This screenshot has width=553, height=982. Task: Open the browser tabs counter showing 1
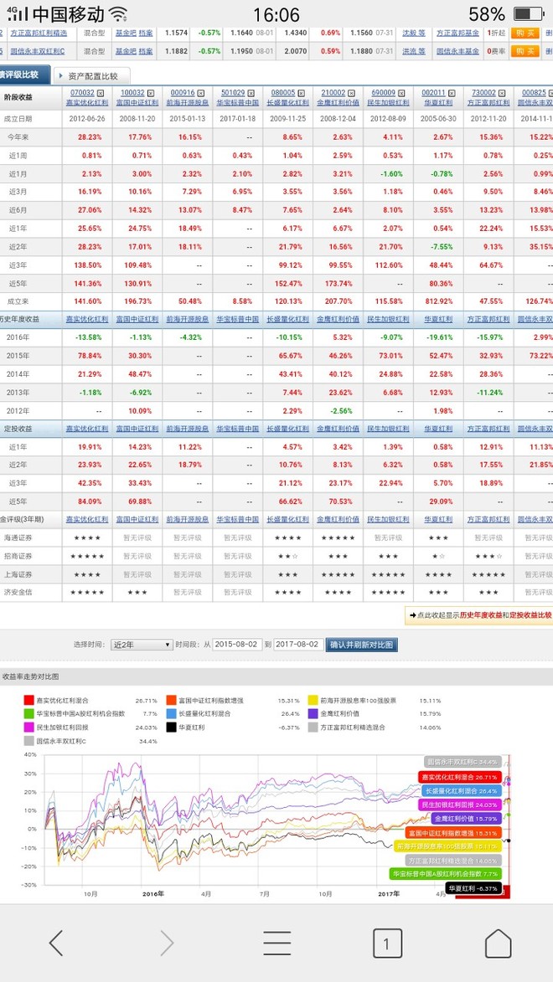click(387, 943)
